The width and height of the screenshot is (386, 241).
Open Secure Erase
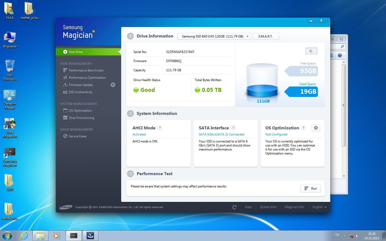[77, 136]
